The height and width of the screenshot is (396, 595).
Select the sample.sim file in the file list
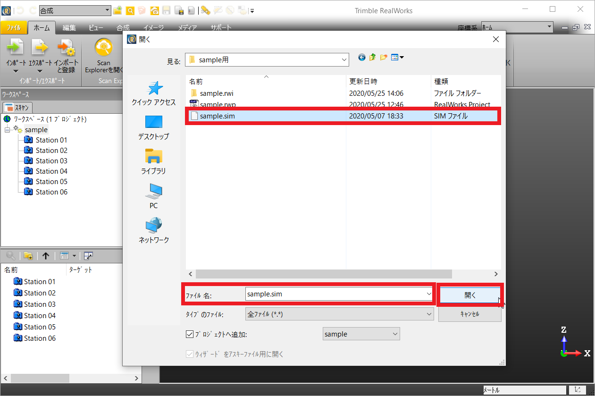(x=343, y=116)
